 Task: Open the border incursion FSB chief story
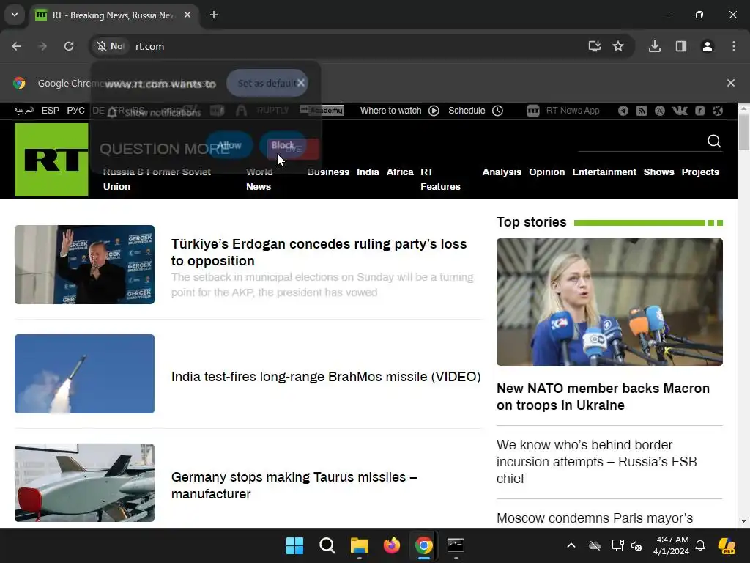pyautogui.click(x=596, y=462)
